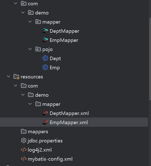Viewport: 151px width, 166px height.
Task: Click the resources folder icon
Action: (x=17, y=77)
